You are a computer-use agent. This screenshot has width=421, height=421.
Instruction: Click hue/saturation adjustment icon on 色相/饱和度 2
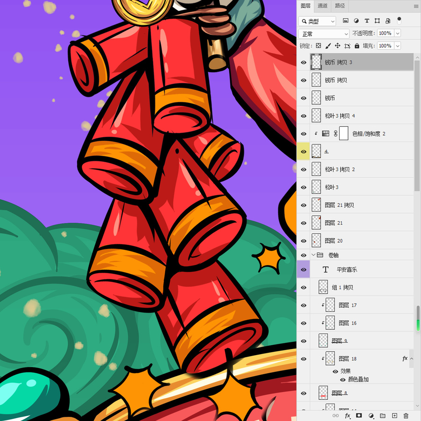coord(326,133)
